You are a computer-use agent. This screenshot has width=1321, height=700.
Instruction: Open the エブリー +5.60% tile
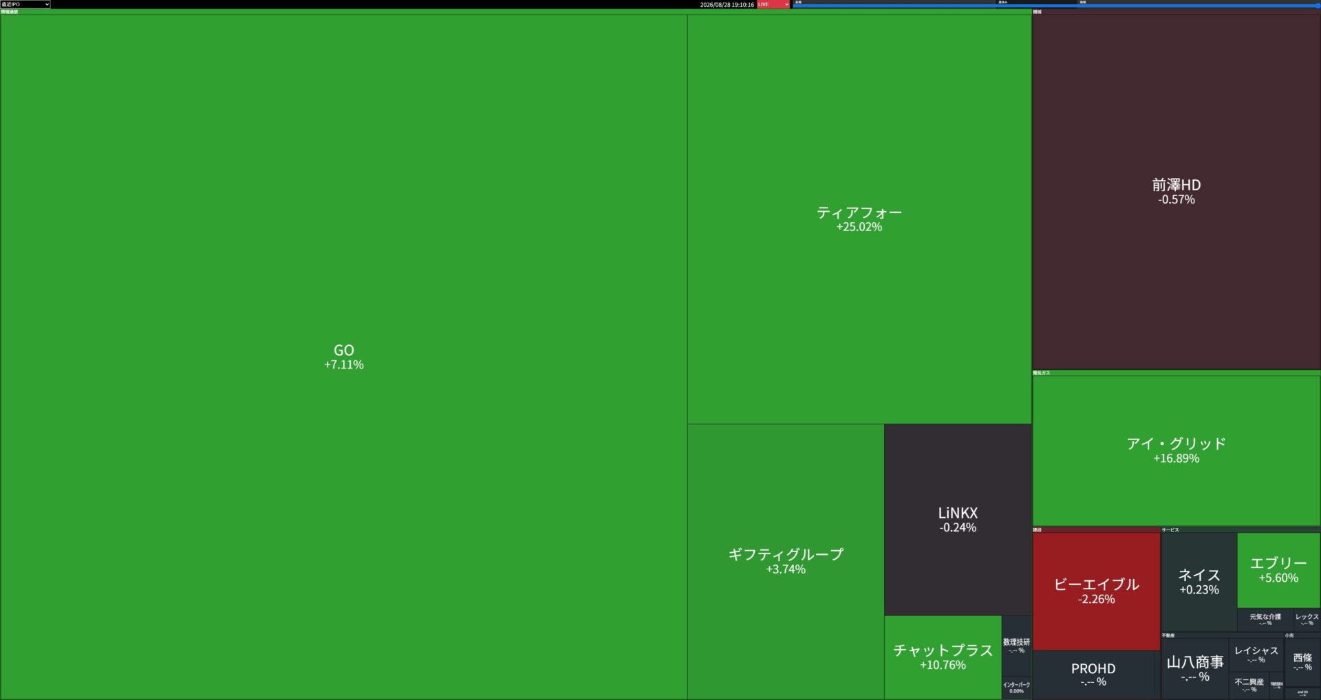(1278, 570)
